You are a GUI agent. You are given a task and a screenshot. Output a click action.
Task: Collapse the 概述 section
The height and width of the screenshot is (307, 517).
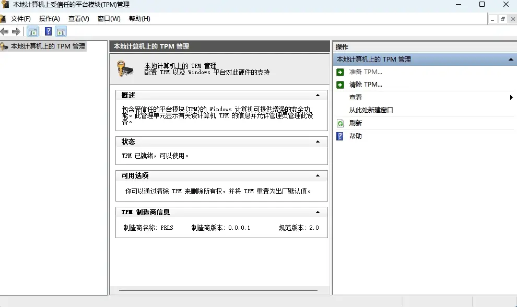(x=318, y=96)
